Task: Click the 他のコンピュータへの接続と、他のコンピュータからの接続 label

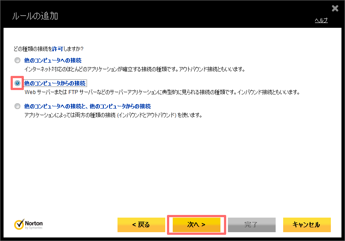Action: tap(87, 106)
